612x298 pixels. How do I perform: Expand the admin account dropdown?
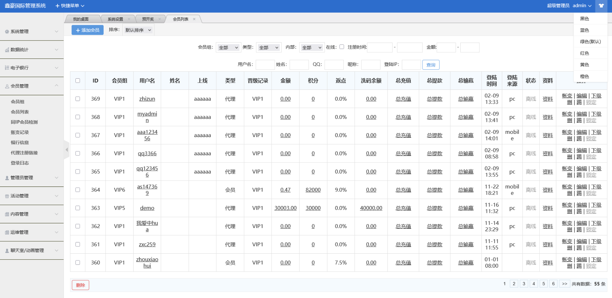click(582, 6)
